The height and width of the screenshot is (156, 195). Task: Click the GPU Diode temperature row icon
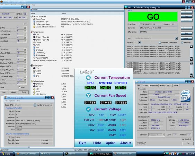(34, 50)
